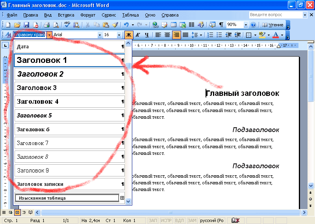Click the Чтение reading mode button
This screenshot has height=224, width=315.
tap(272, 25)
